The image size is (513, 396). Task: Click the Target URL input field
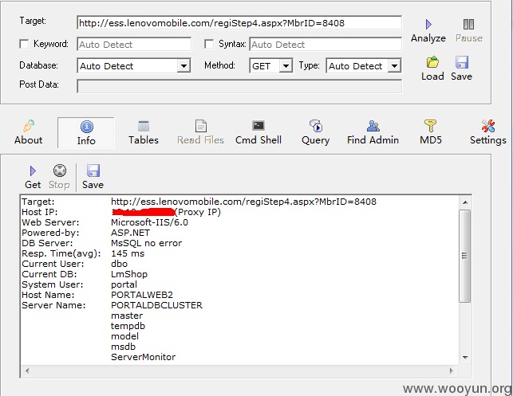pos(239,23)
